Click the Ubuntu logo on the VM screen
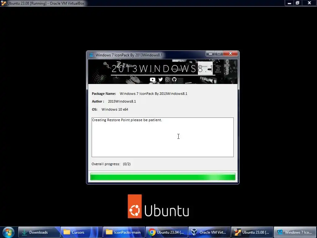This screenshot has height=238, width=317. point(158,206)
